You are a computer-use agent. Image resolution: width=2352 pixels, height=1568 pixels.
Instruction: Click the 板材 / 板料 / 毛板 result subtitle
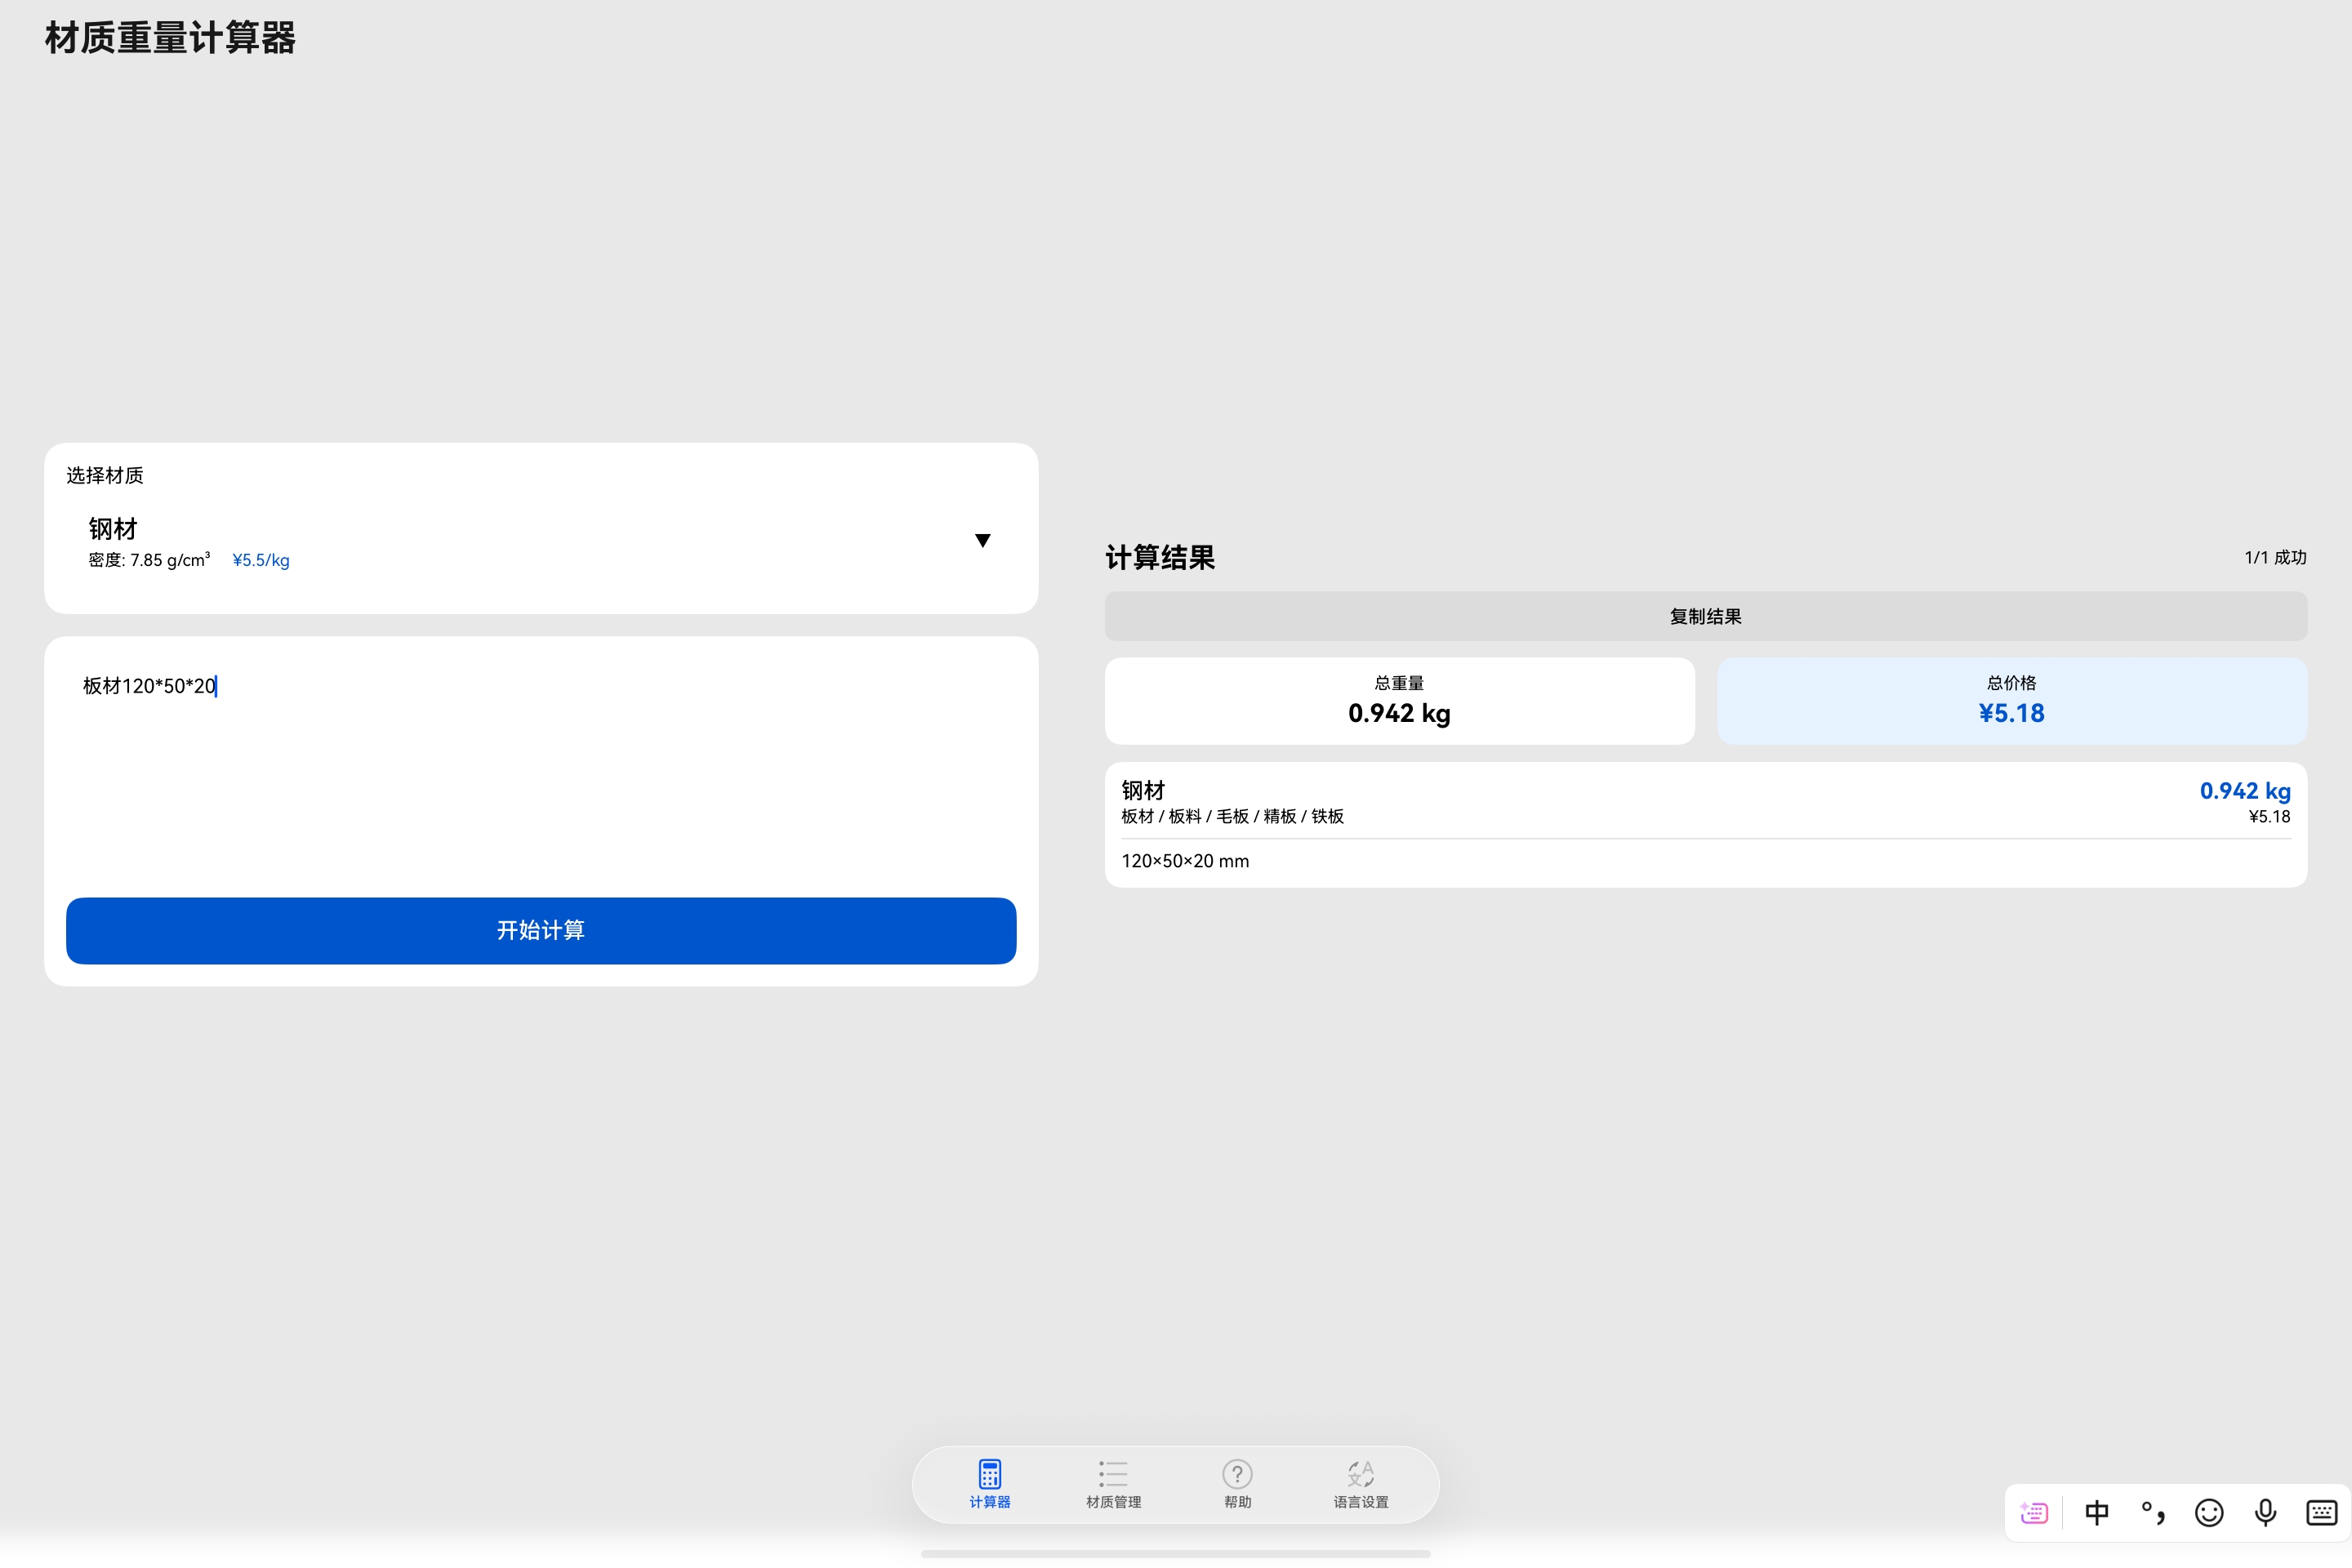pyautogui.click(x=1232, y=816)
